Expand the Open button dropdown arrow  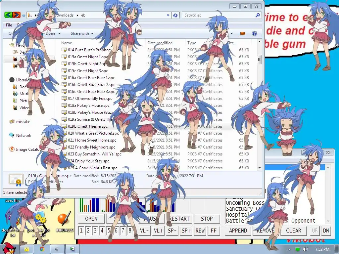pyautogui.click(x=59, y=33)
